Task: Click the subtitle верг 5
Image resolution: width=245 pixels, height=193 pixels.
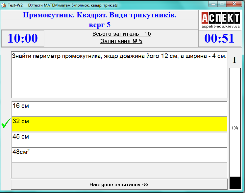Action: [x=100, y=25]
